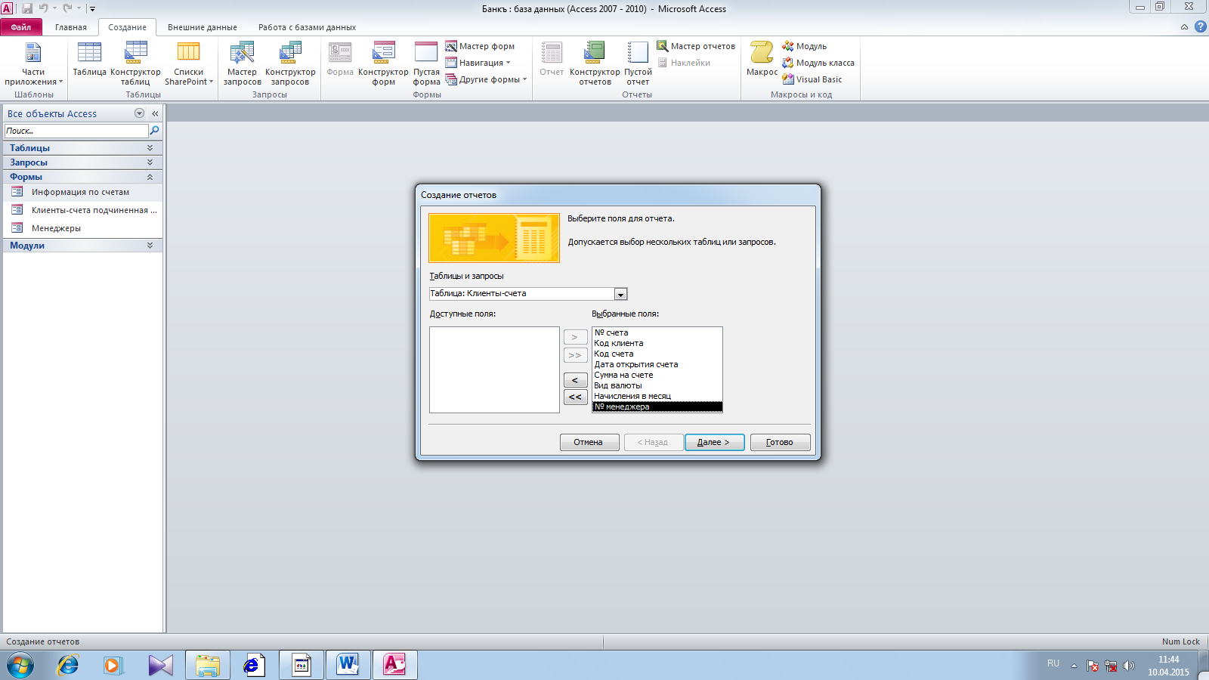
Task: Click the search magnifier icon in the navigation pane
Action: [155, 131]
